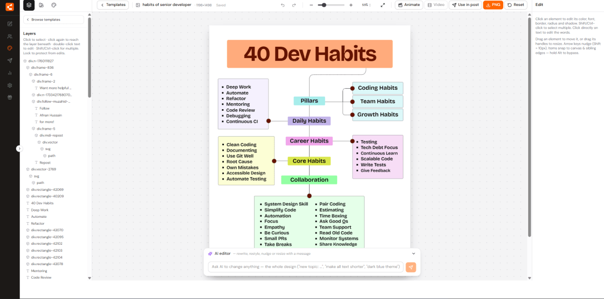Switch to the color palette panel tab icon
The width and height of the screenshot is (604, 299).
[x=53, y=5]
